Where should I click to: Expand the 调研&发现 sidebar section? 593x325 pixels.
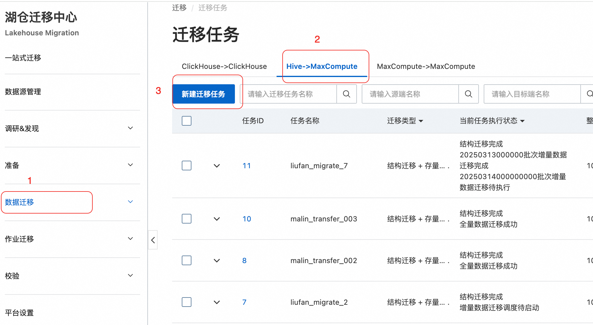coord(130,128)
